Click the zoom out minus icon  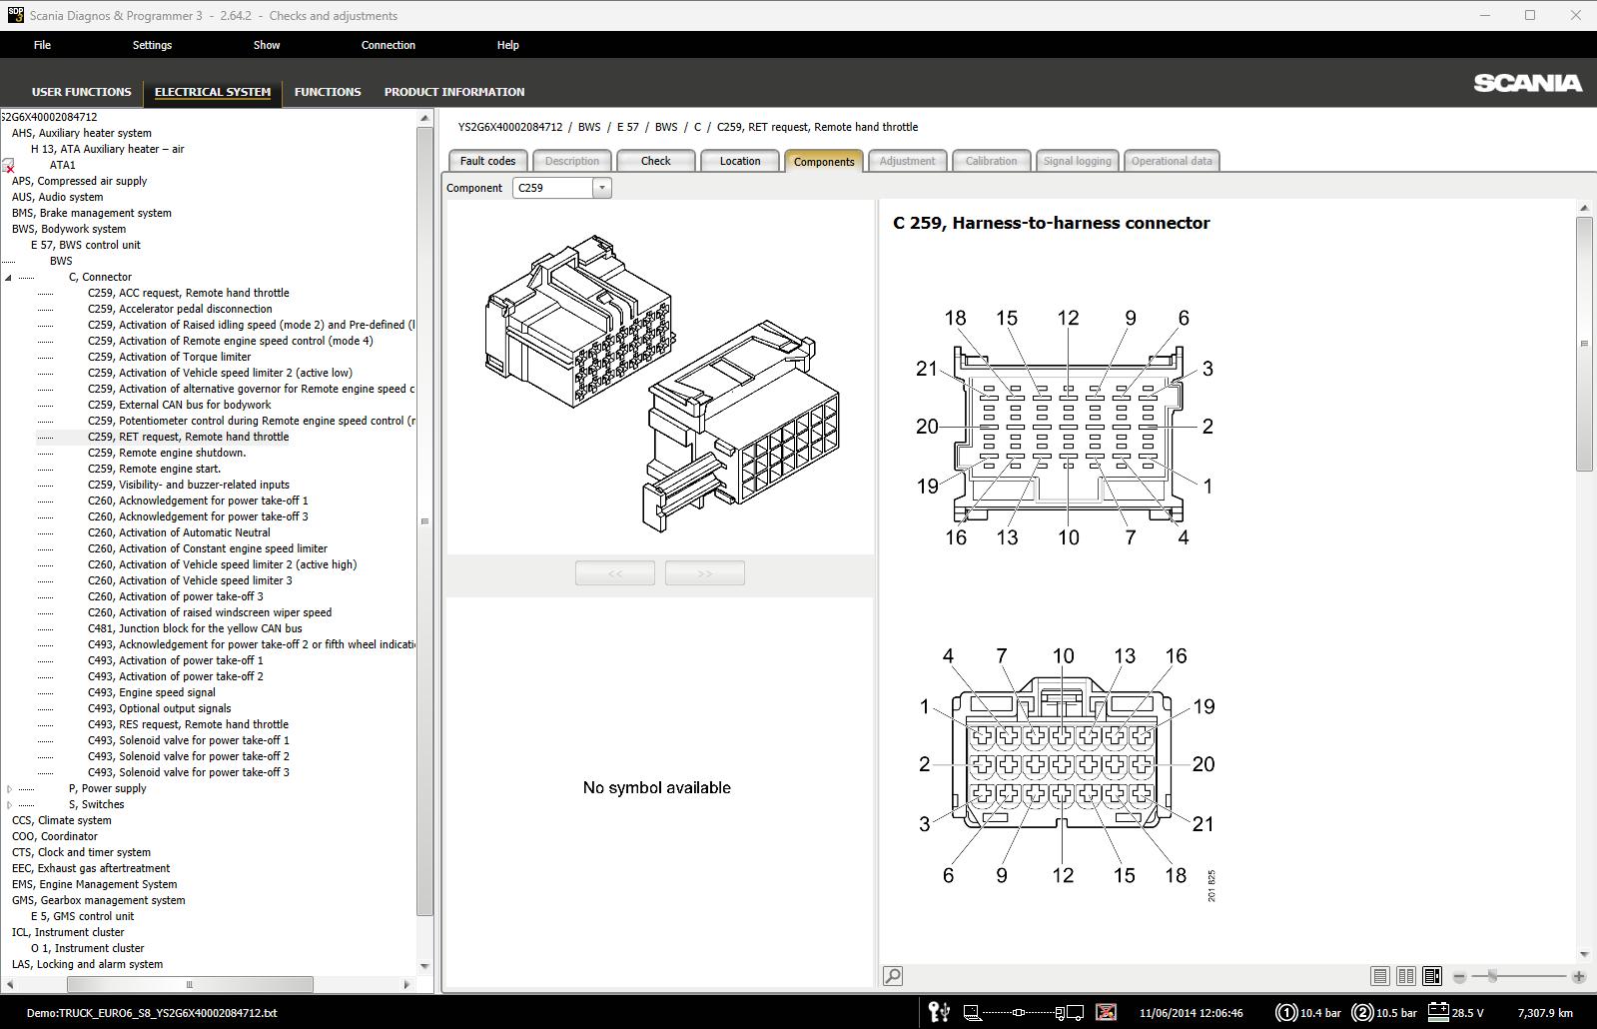click(x=1459, y=976)
